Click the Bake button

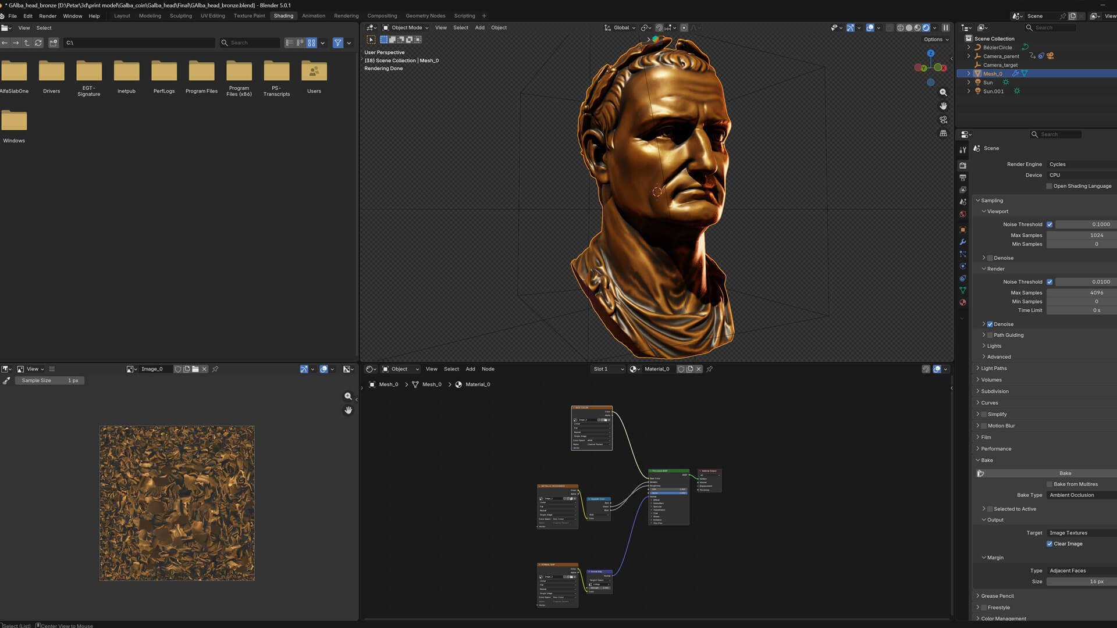pyautogui.click(x=1065, y=473)
